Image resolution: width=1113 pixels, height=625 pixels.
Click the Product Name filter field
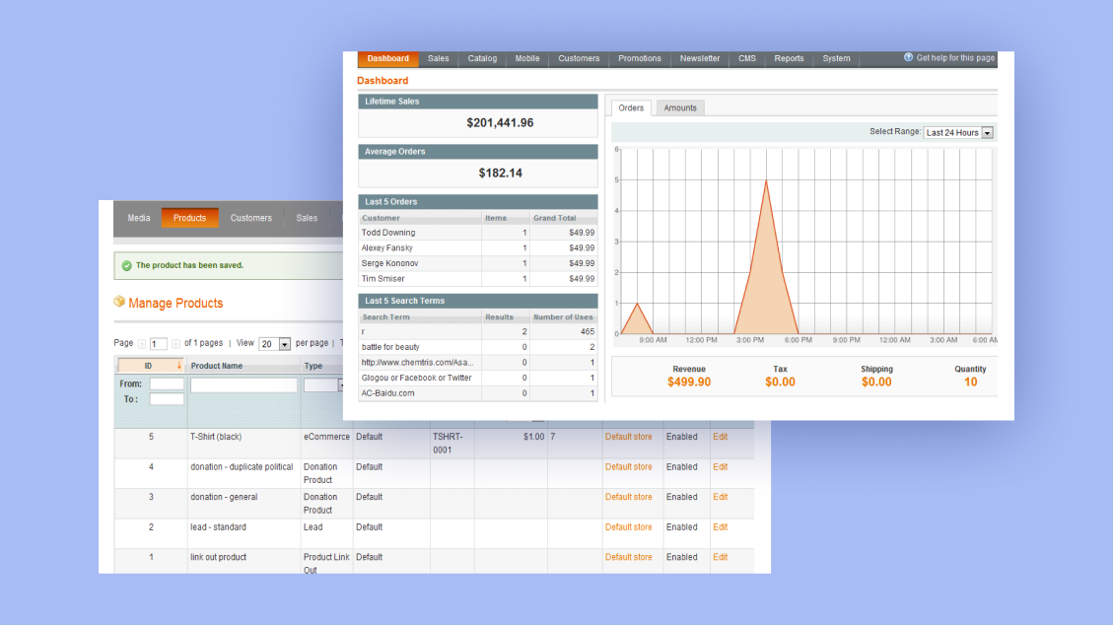pos(243,385)
